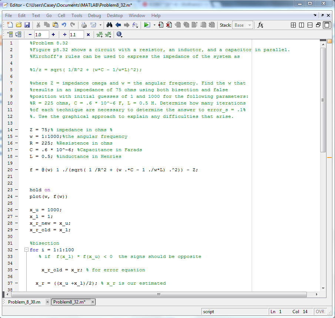Switch to the Problem_8_30.m tab
Screen dimensions: 335x318
click(x=24, y=302)
